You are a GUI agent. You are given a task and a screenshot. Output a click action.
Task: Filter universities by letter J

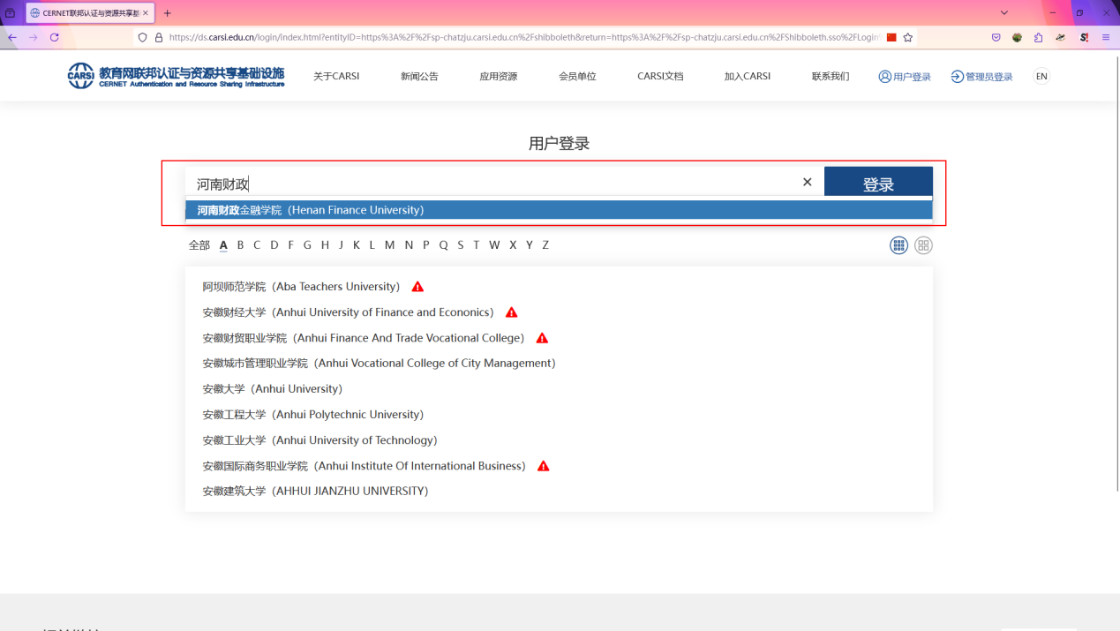341,245
